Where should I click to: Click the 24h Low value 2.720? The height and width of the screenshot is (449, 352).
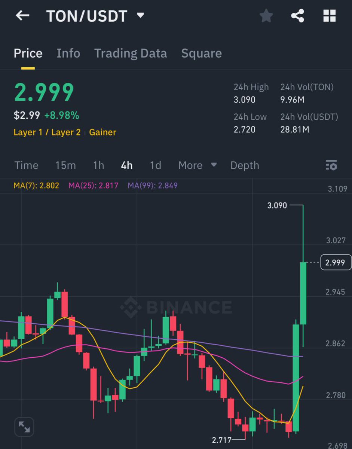[245, 130]
